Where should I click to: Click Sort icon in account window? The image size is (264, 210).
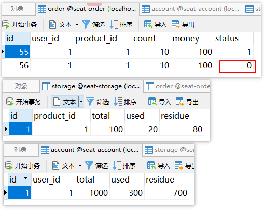(117, 165)
